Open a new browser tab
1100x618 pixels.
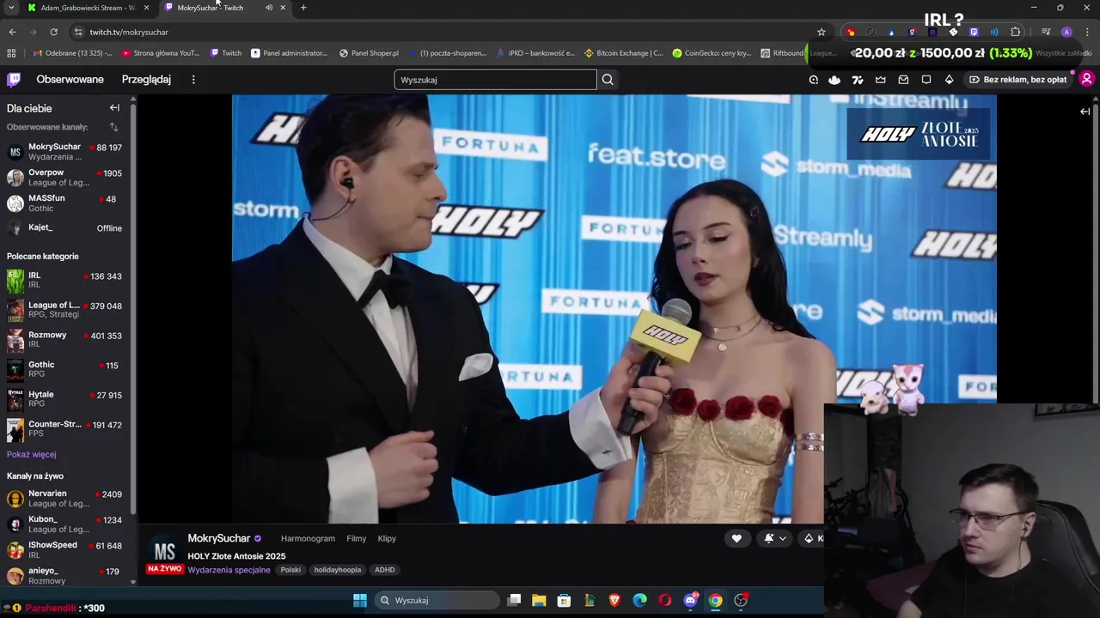303,8
